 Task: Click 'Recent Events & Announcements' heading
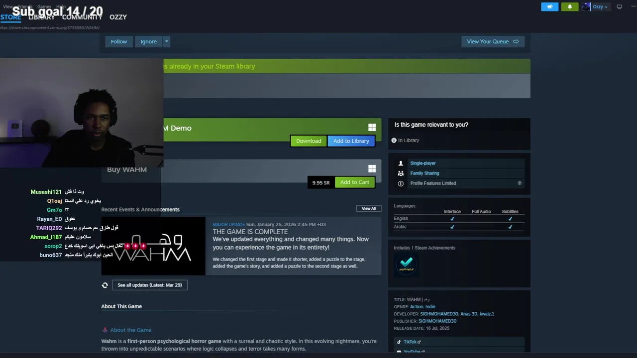click(x=140, y=209)
